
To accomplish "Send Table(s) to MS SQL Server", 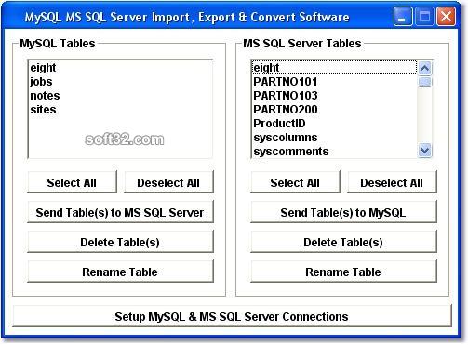I will (x=120, y=212).
